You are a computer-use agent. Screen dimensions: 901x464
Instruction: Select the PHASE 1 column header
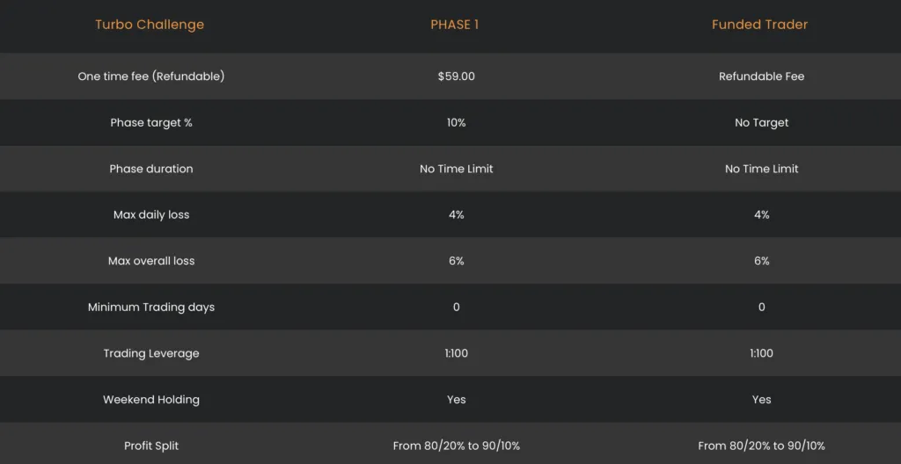tap(455, 25)
